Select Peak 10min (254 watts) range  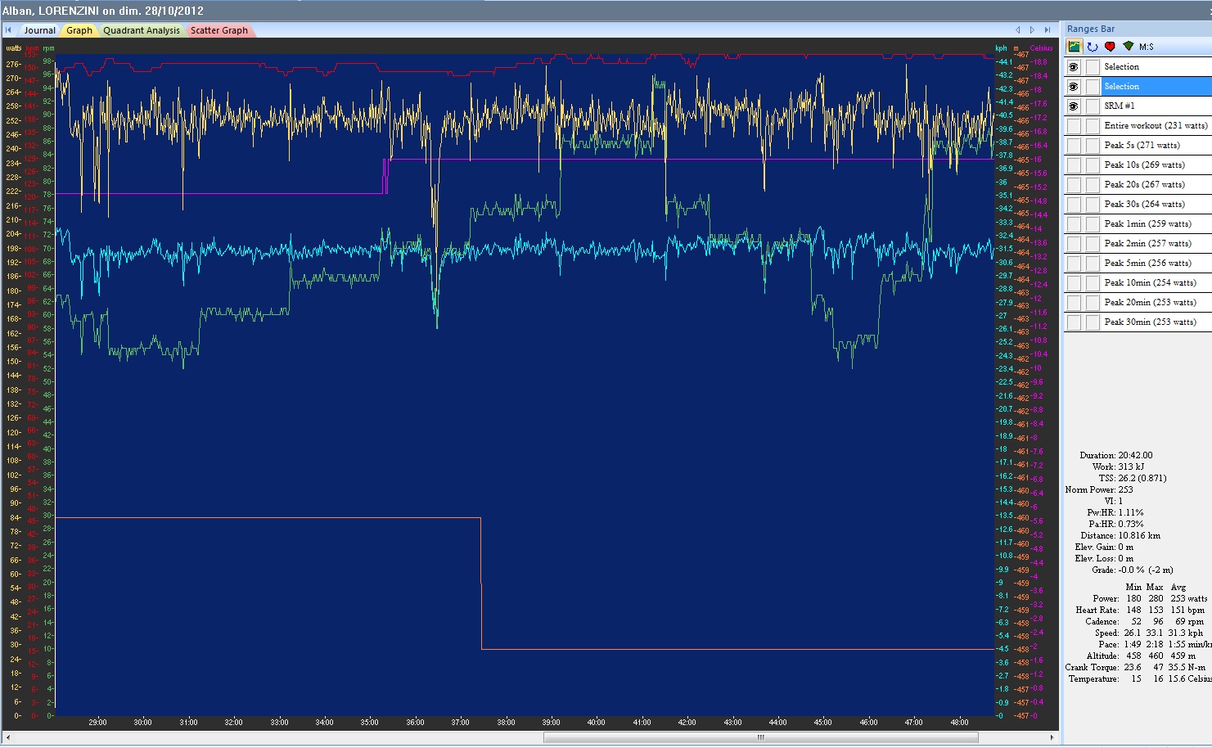pyautogui.click(x=1150, y=283)
